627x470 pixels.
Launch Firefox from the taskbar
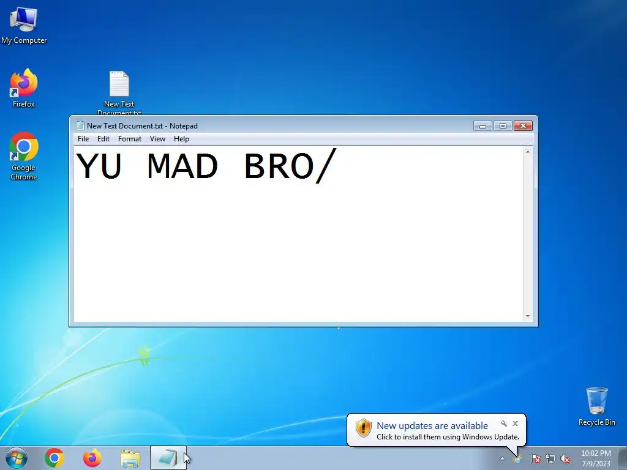click(x=92, y=458)
